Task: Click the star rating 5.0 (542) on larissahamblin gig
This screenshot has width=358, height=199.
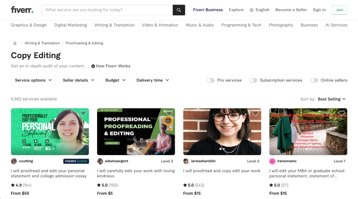Action: tap(194, 185)
